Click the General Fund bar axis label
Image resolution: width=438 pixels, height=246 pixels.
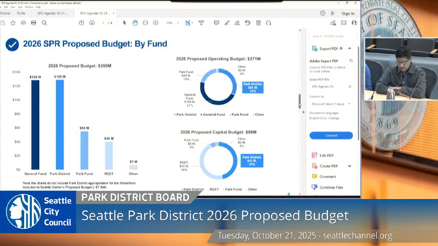click(35, 174)
